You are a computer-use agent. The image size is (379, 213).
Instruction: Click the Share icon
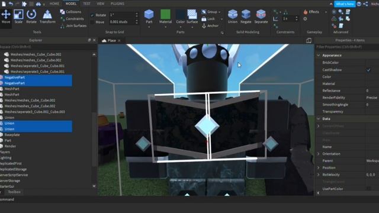(366, 4)
